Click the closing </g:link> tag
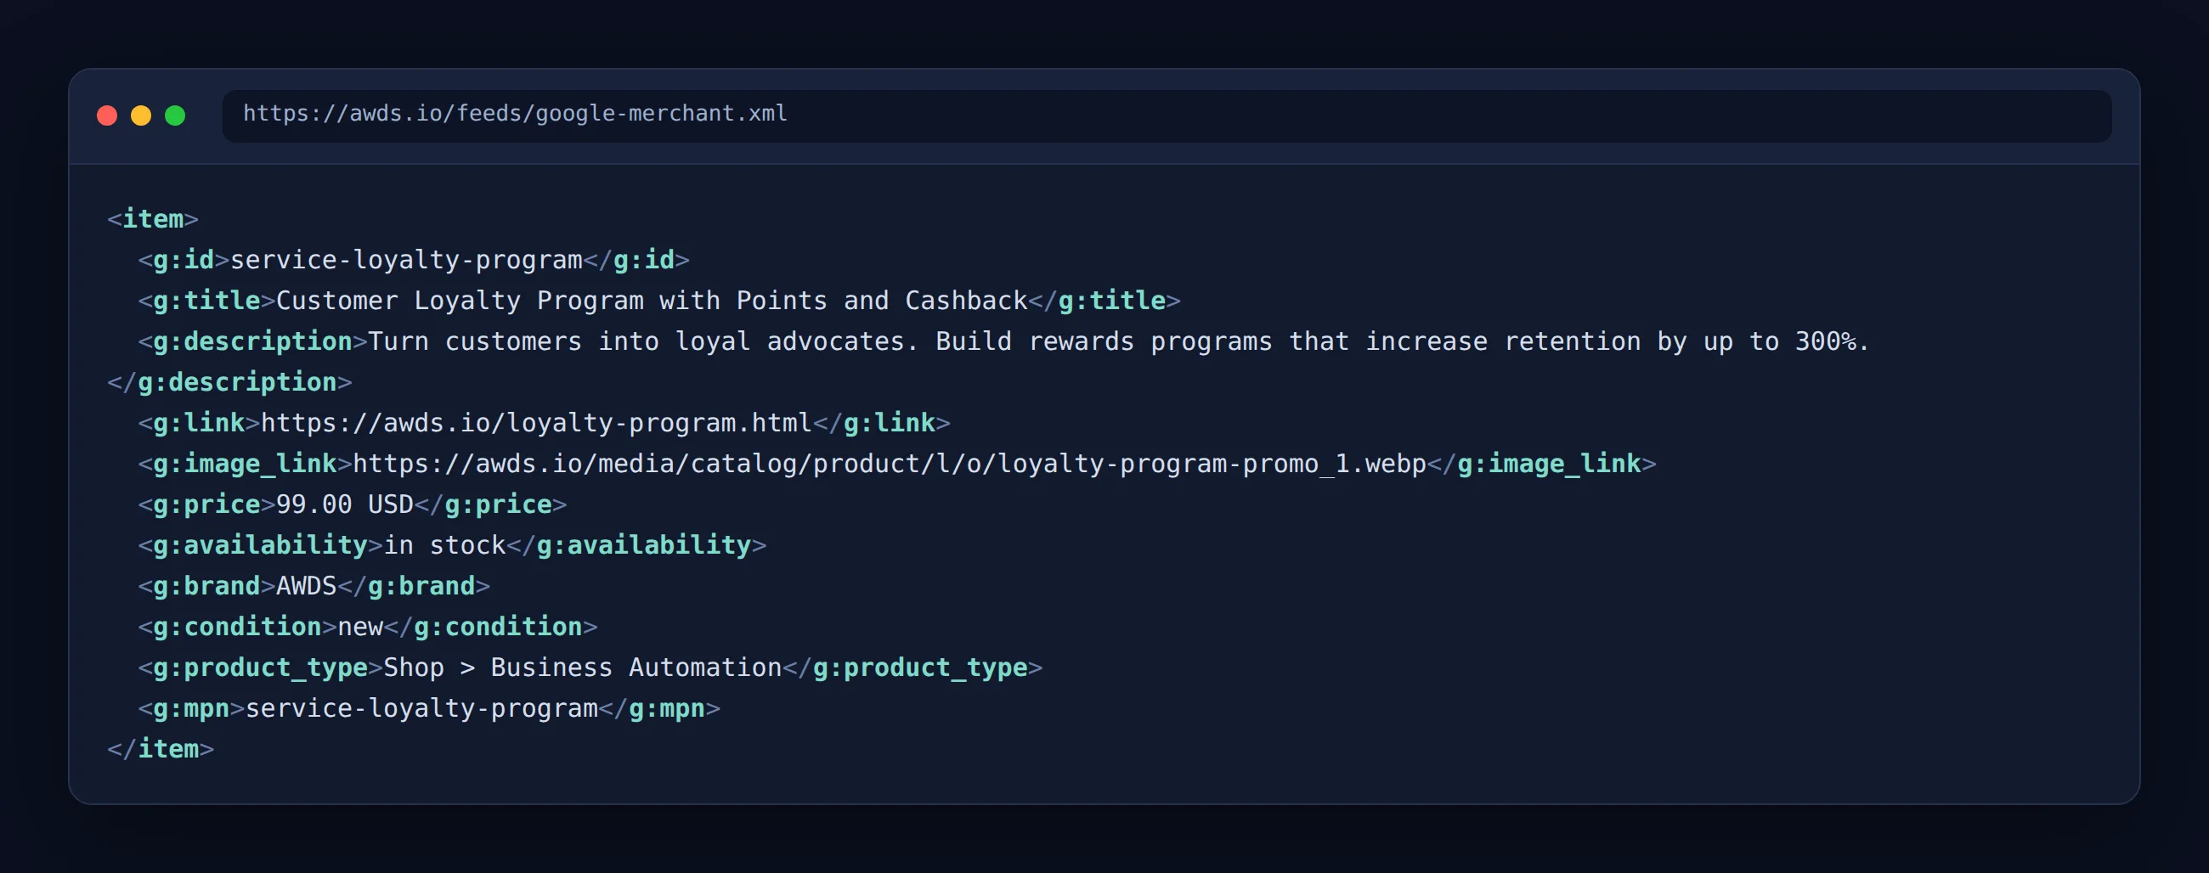The width and height of the screenshot is (2209, 873). pyautogui.click(x=882, y=423)
